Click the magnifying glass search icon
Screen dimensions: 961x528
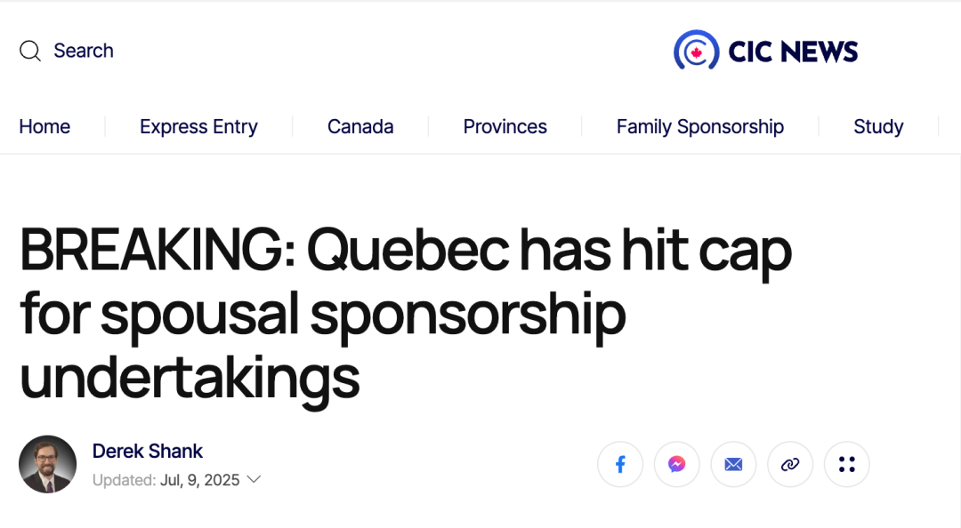click(30, 51)
